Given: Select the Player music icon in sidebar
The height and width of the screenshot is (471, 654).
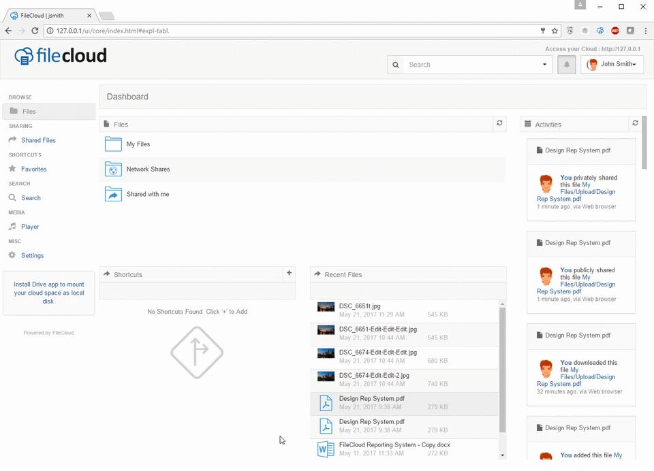Looking at the screenshot, I should coord(12,227).
